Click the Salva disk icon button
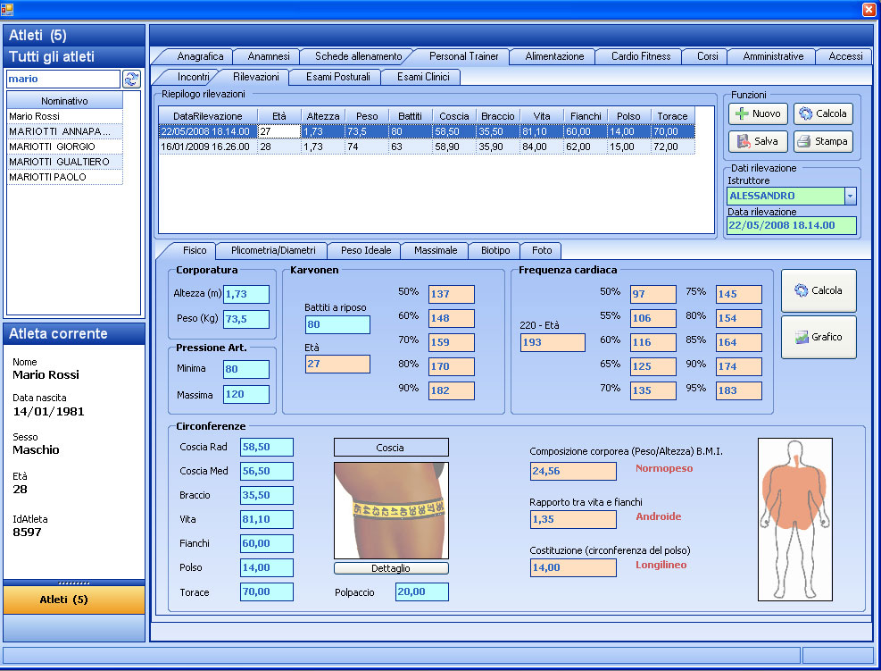 tap(757, 141)
